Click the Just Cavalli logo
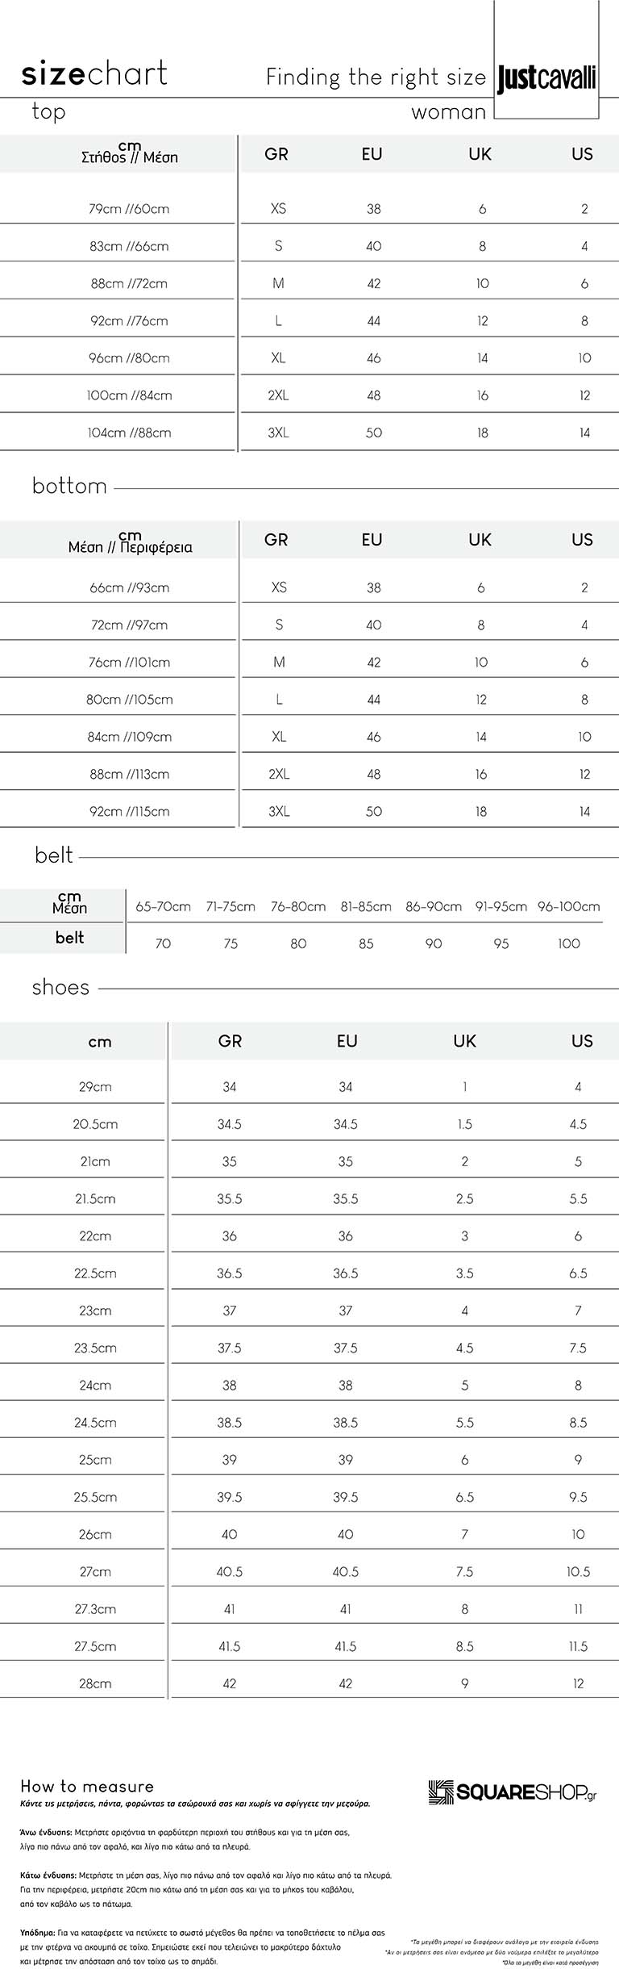Viewport: 619px width, 1986px height. pyautogui.click(x=546, y=78)
